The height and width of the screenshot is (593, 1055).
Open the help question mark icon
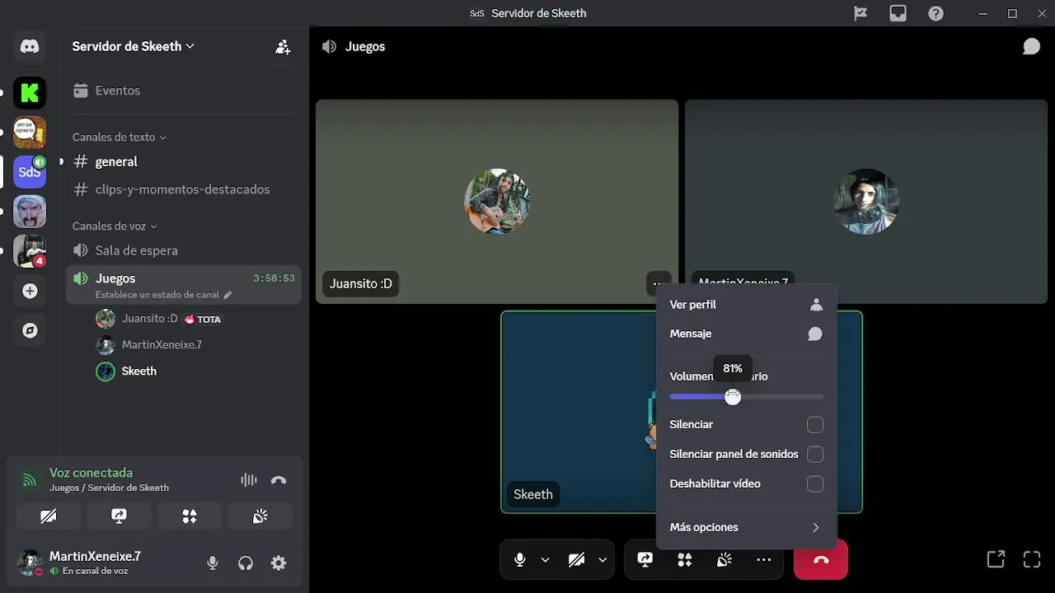(x=935, y=13)
